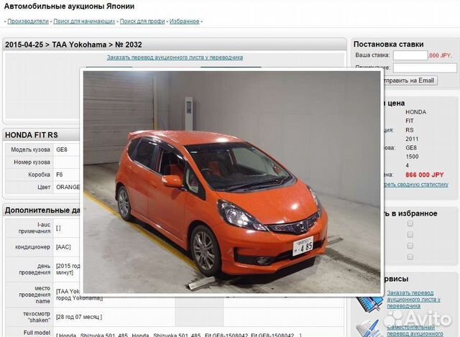Screen dimensions: 460x337
Task: Tick the third favorites checkbox
Action: click(x=410, y=246)
